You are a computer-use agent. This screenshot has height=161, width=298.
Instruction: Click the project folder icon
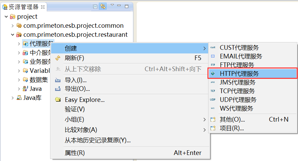coord(13,17)
